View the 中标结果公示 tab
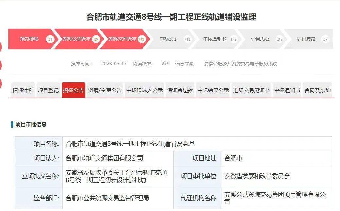This screenshot has width=340, height=211. click(213, 90)
